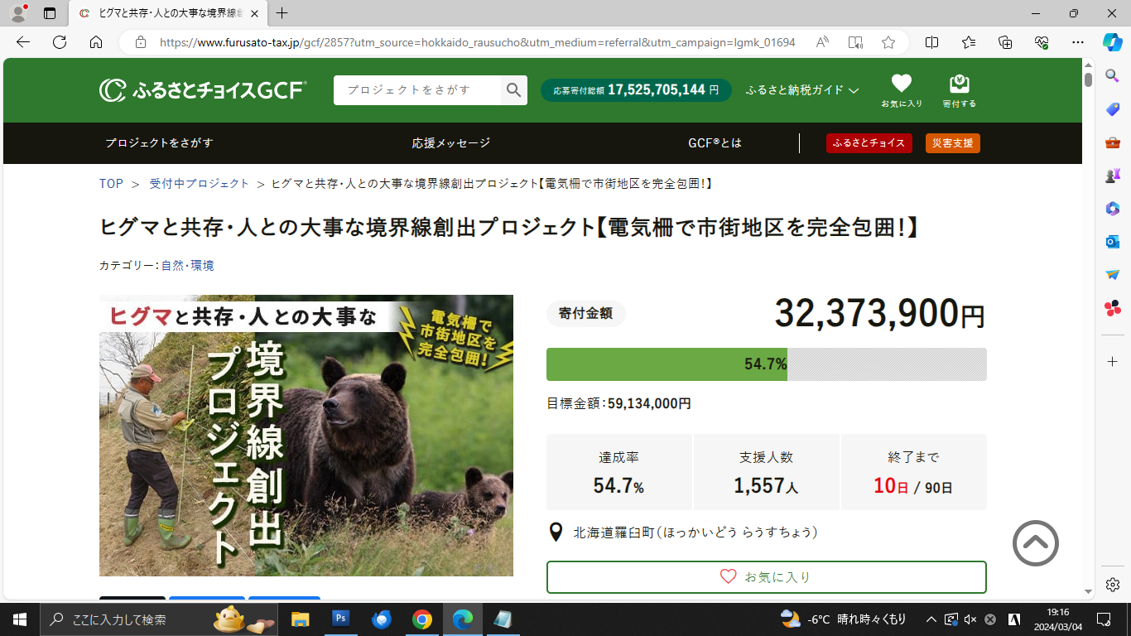The image size is (1131, 636).
Task: Open Edge split screen icon
Action: [x=931, y=42]
